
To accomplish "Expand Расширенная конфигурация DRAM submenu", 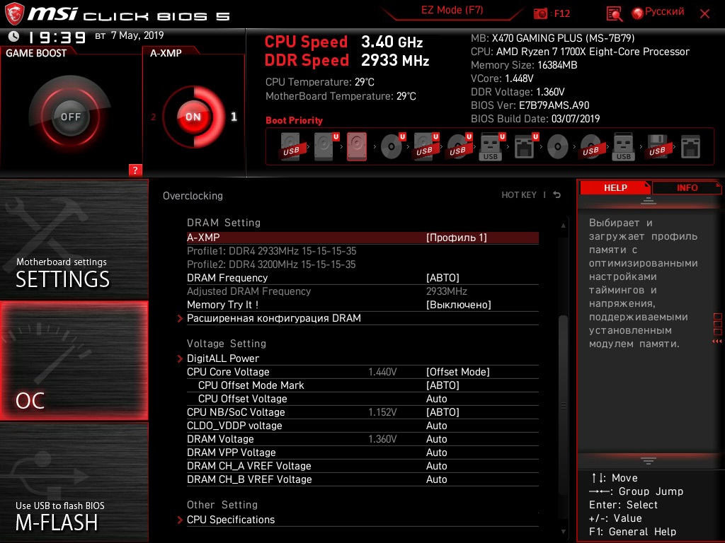I will [x=274, y=318].
